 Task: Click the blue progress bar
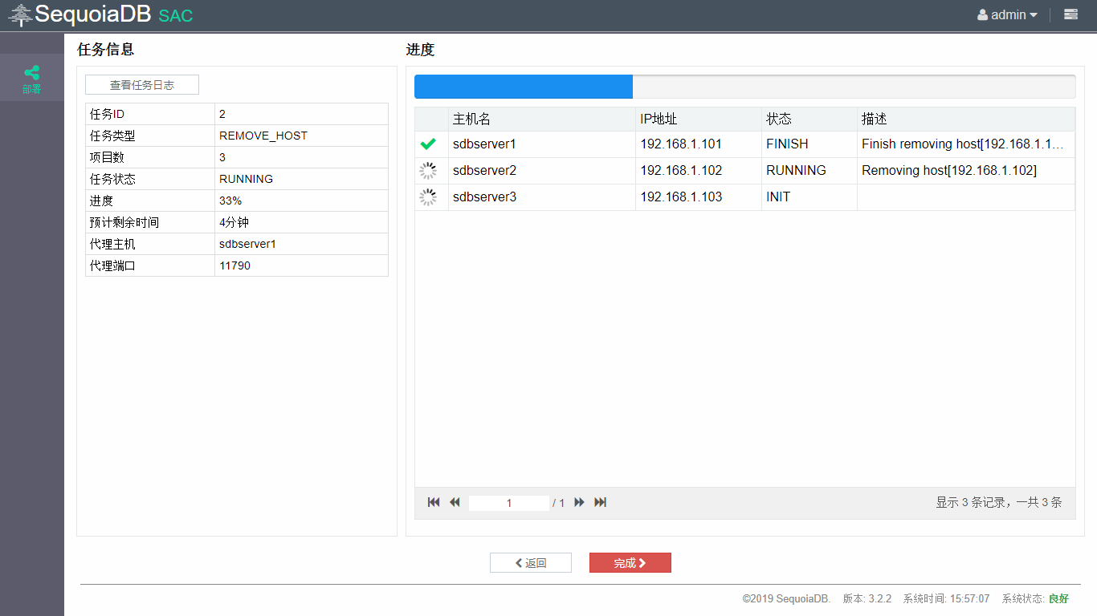[524, 87]
